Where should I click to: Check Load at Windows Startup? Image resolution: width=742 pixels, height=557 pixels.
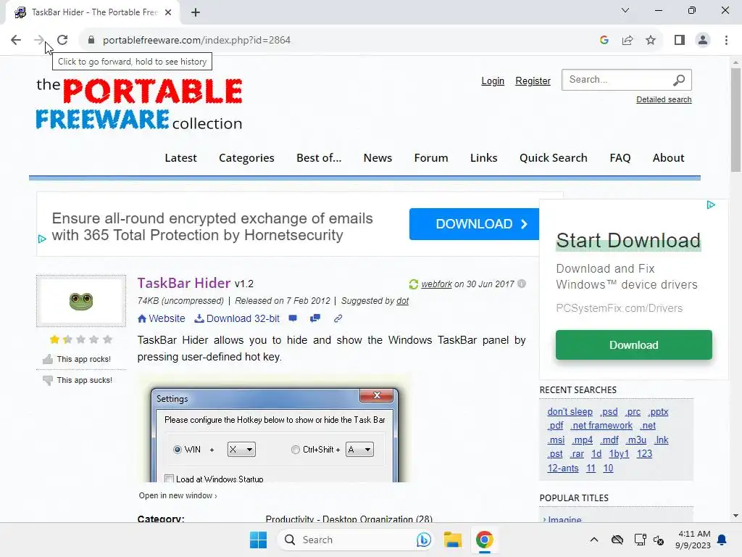[169, 479]
